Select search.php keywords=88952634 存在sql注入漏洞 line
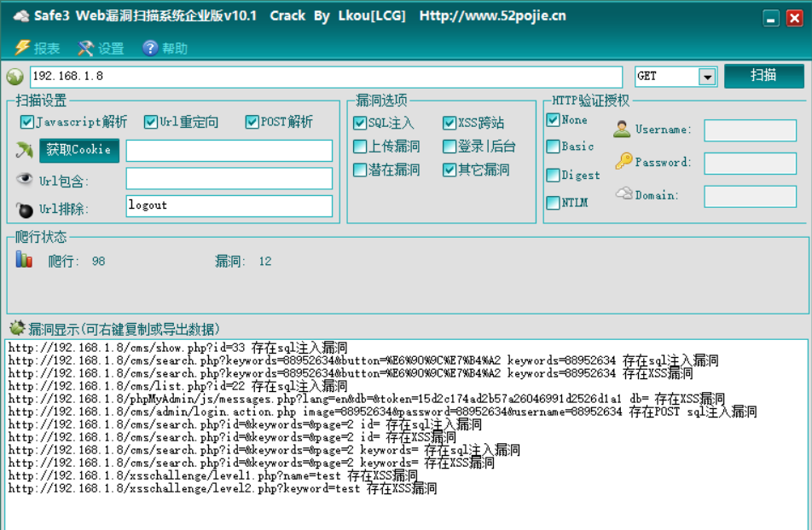Viewport: 812px width, 530px height. (363, 360)
